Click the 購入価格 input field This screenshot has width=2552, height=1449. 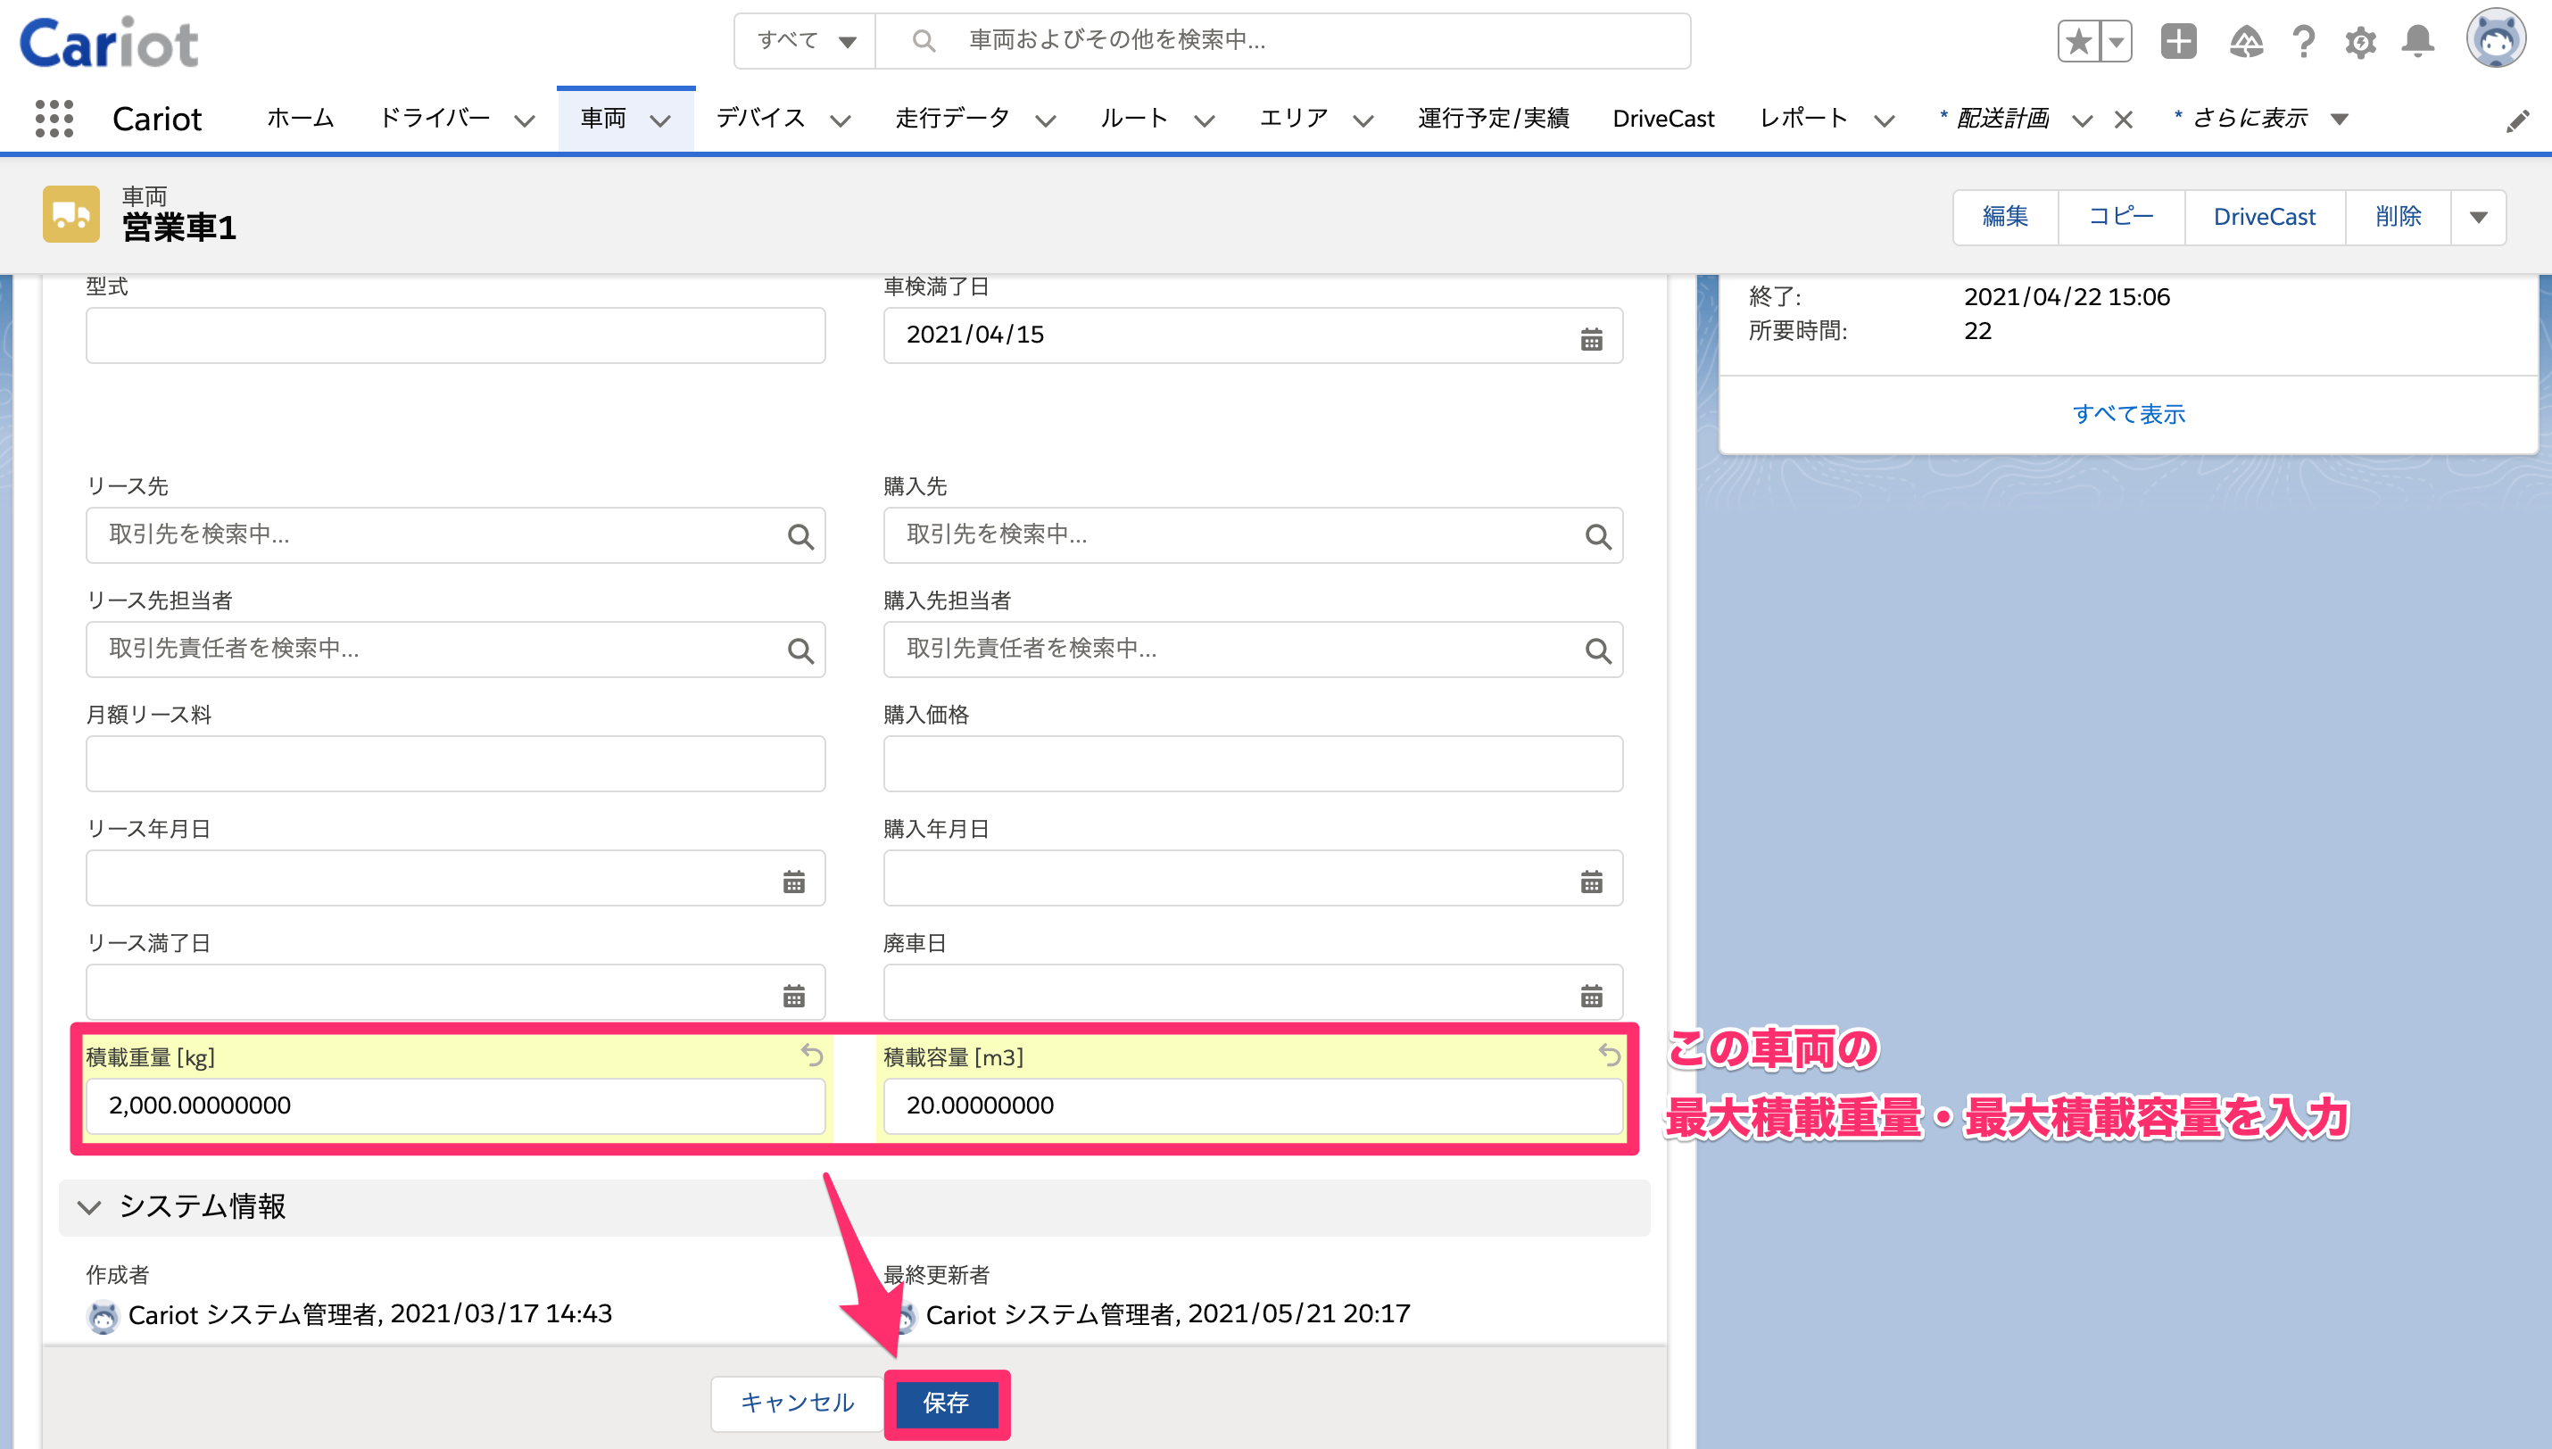1253,764
